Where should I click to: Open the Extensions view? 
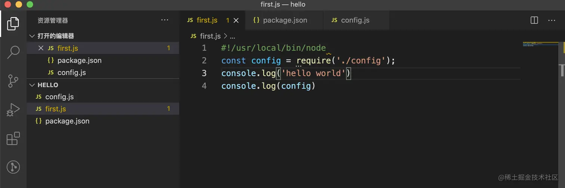click(13, 138)
